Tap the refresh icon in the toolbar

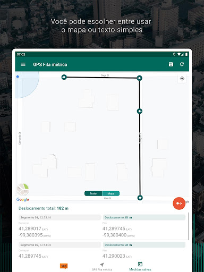182,64
